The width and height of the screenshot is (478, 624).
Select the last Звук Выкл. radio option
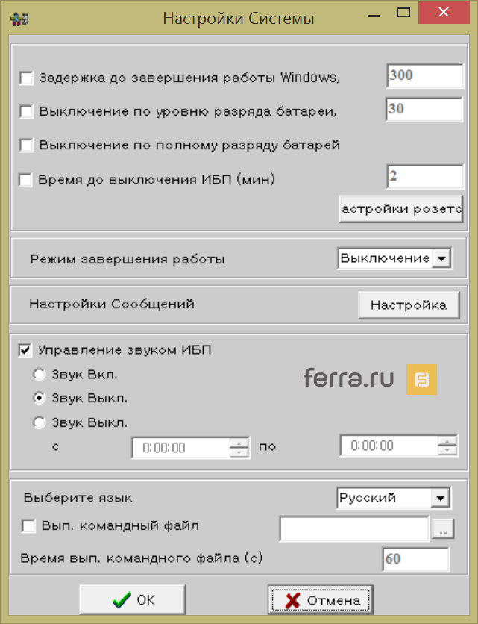click(39, 422)
